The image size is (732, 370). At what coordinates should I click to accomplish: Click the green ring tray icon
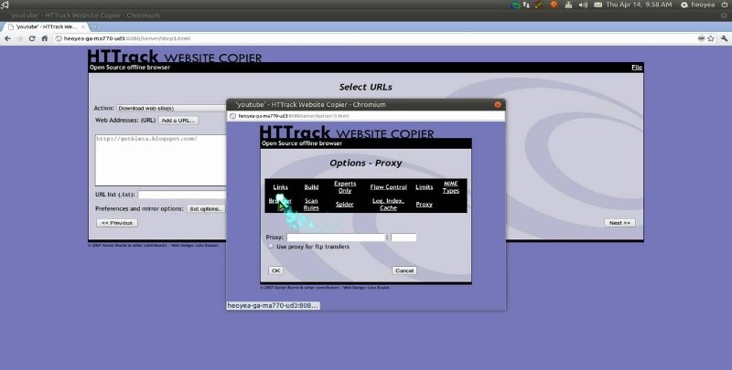pyautogui.click(x=515, y=5)
